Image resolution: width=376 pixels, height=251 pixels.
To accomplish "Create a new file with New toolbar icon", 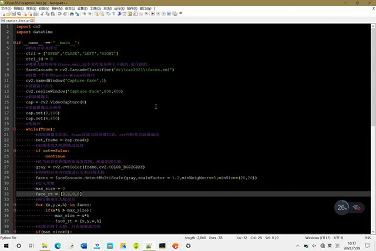I will tap(4, 14).
